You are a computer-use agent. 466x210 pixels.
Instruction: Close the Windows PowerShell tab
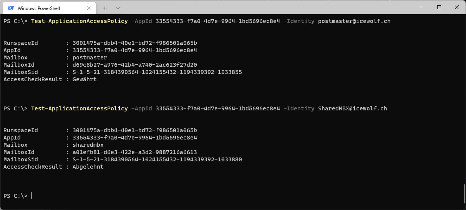tap(89, 8)
